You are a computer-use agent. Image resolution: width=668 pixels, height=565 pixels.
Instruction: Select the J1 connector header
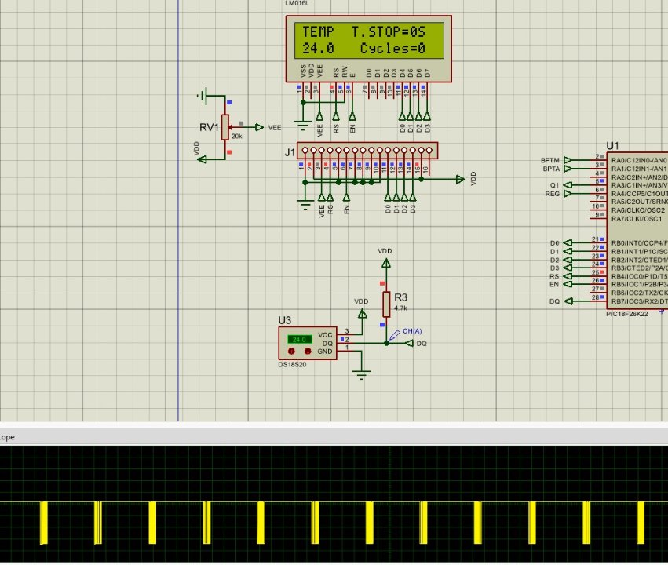click(369, 150)
